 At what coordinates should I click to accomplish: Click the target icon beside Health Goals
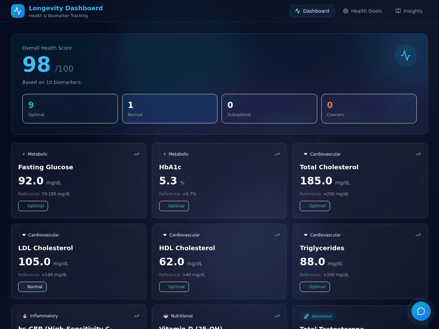pyautogui.click(x=346, y=11)
